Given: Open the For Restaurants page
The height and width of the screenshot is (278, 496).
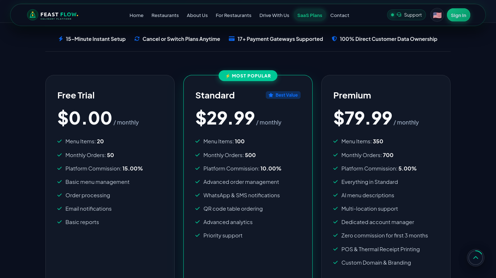Looking at the screenshot, I should coord(233,15).
